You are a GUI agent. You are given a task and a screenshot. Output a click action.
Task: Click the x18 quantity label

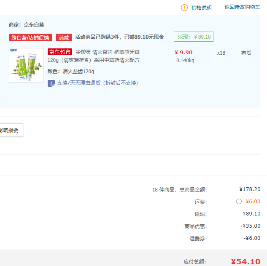(x=221, y=53)
